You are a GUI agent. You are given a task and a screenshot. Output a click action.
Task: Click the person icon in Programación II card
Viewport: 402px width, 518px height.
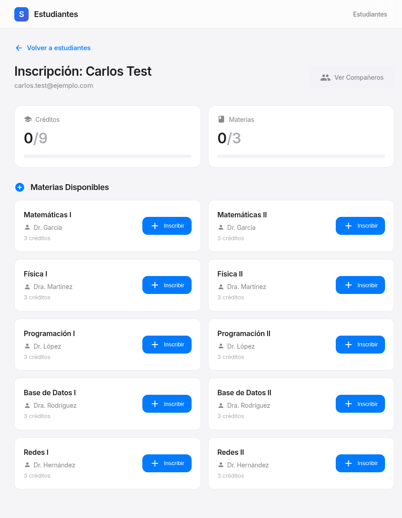pos(221,346)
